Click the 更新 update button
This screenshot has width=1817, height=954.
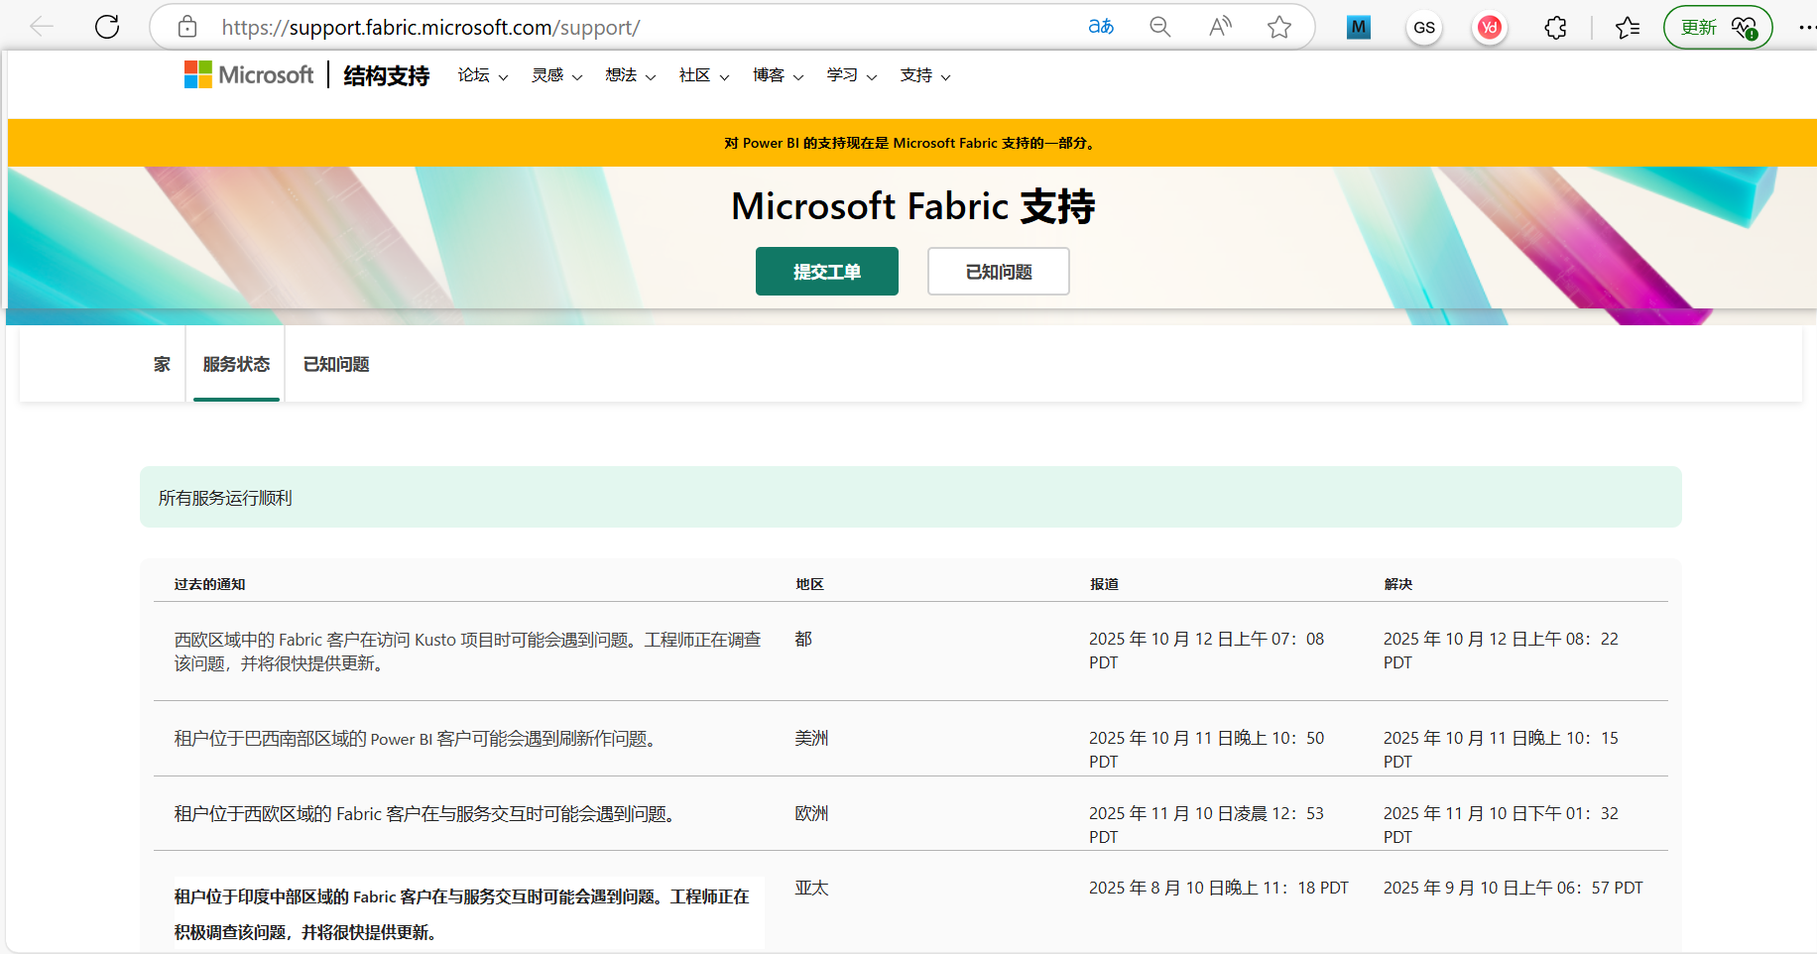1718,28
